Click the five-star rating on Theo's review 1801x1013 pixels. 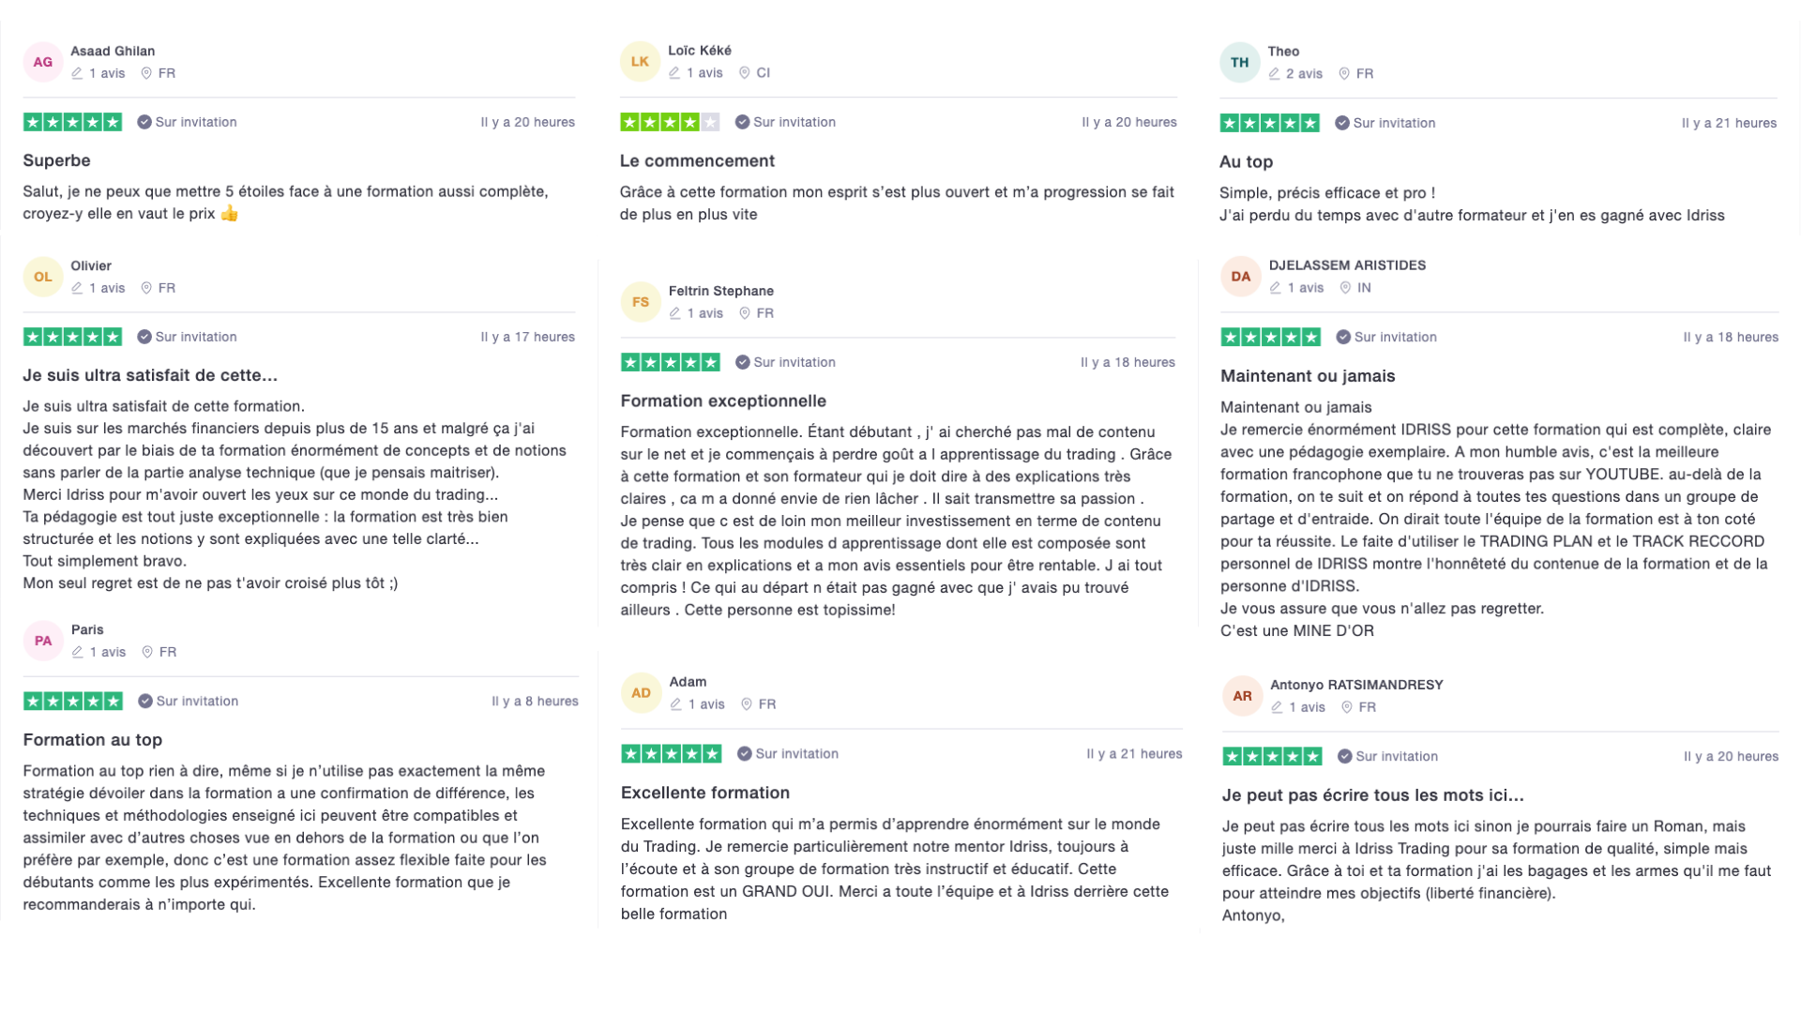click(1269, 123)
